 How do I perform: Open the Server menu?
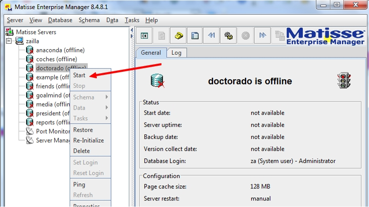(15, 20)
